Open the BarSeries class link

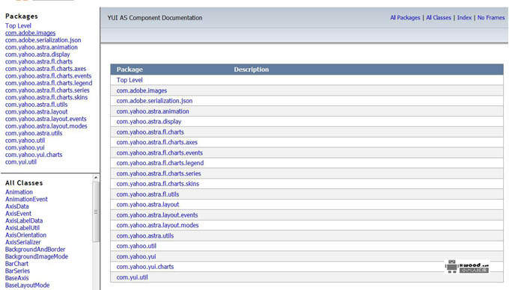(x=17, y=271)
